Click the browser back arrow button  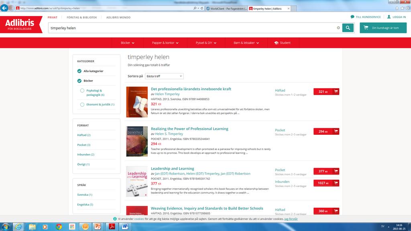4,8
